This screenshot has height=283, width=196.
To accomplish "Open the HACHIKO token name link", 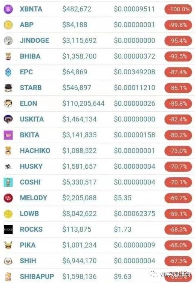I will [x=35, y=151].
